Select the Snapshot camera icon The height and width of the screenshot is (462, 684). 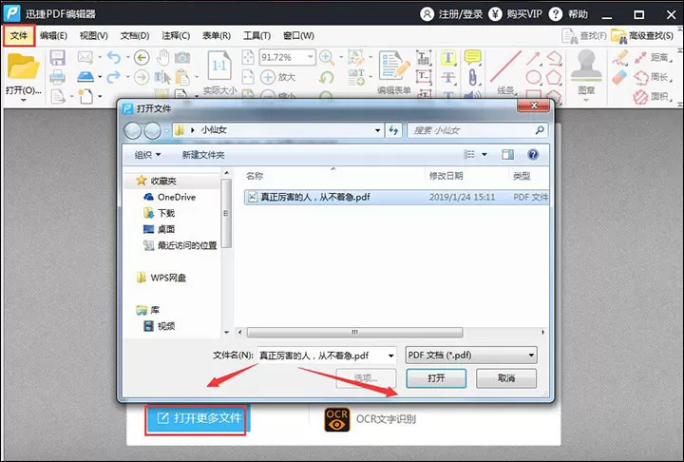182,57
